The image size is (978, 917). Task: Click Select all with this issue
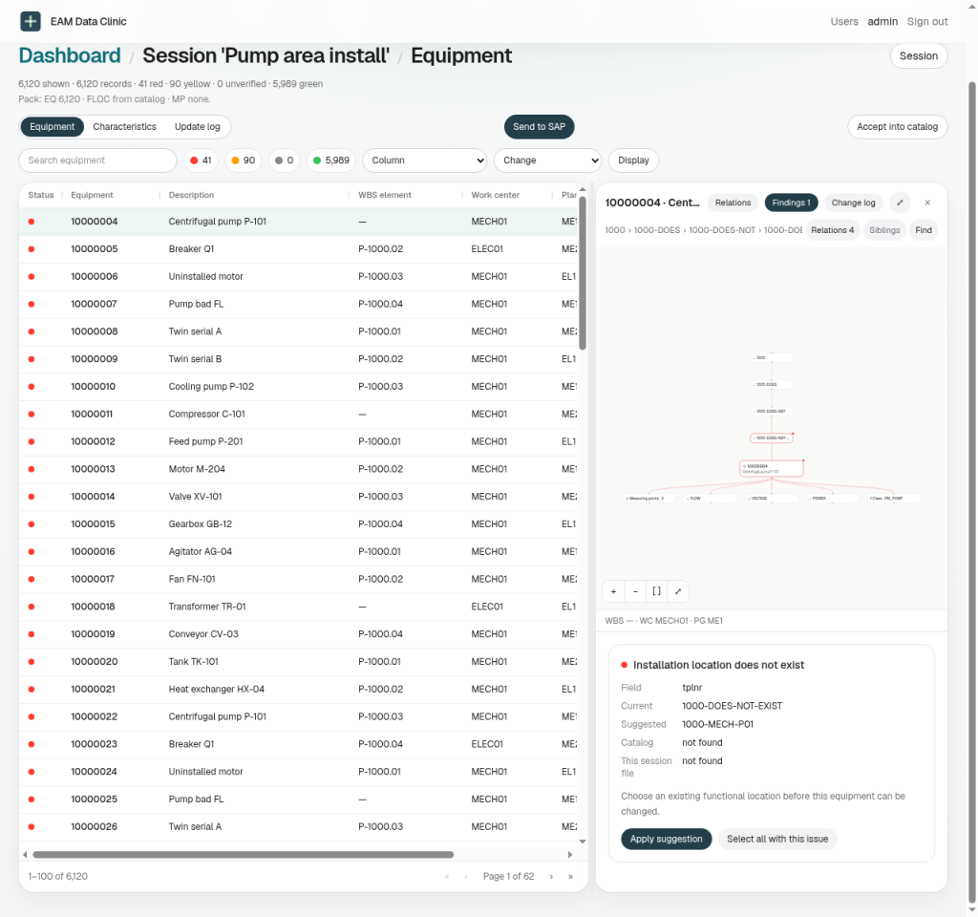[777, 839]
